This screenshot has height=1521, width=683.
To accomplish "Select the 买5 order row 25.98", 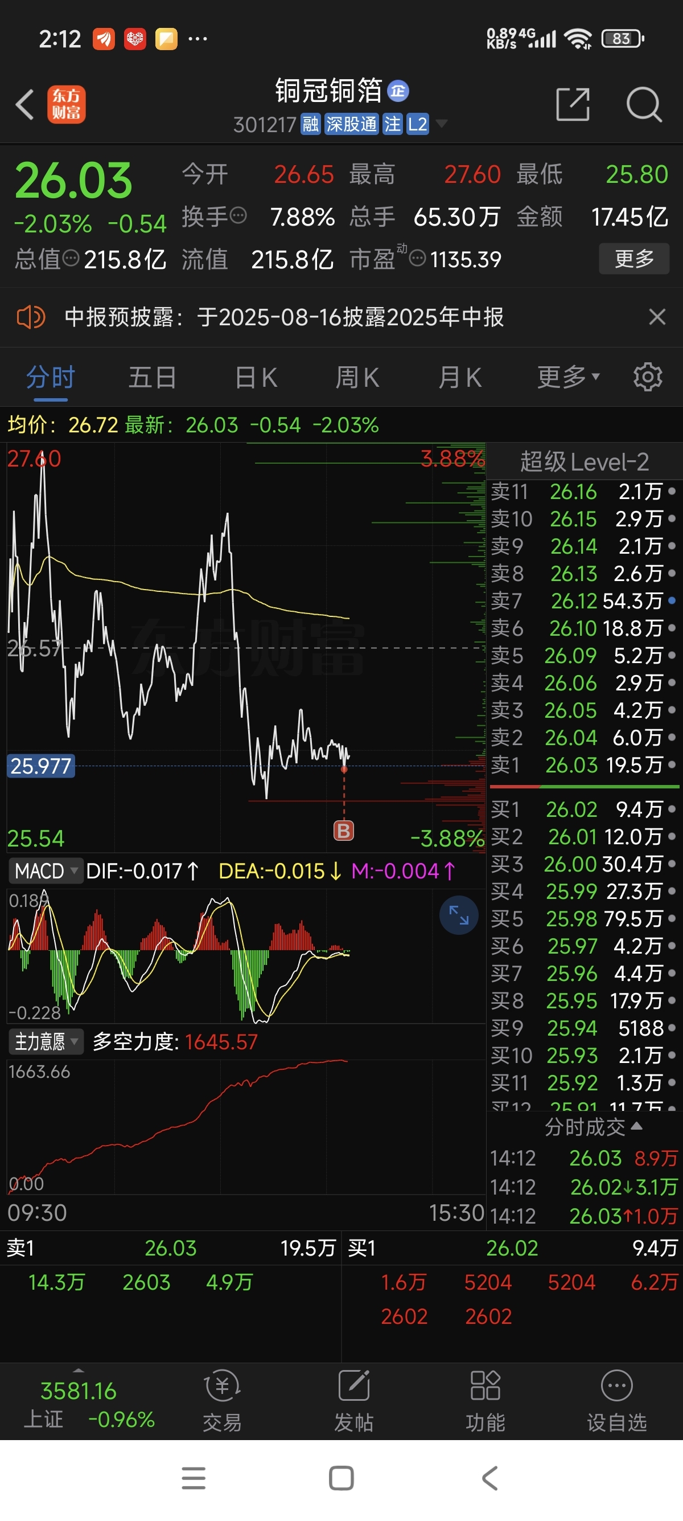I will pyautogui.click(x=584, y=919).
